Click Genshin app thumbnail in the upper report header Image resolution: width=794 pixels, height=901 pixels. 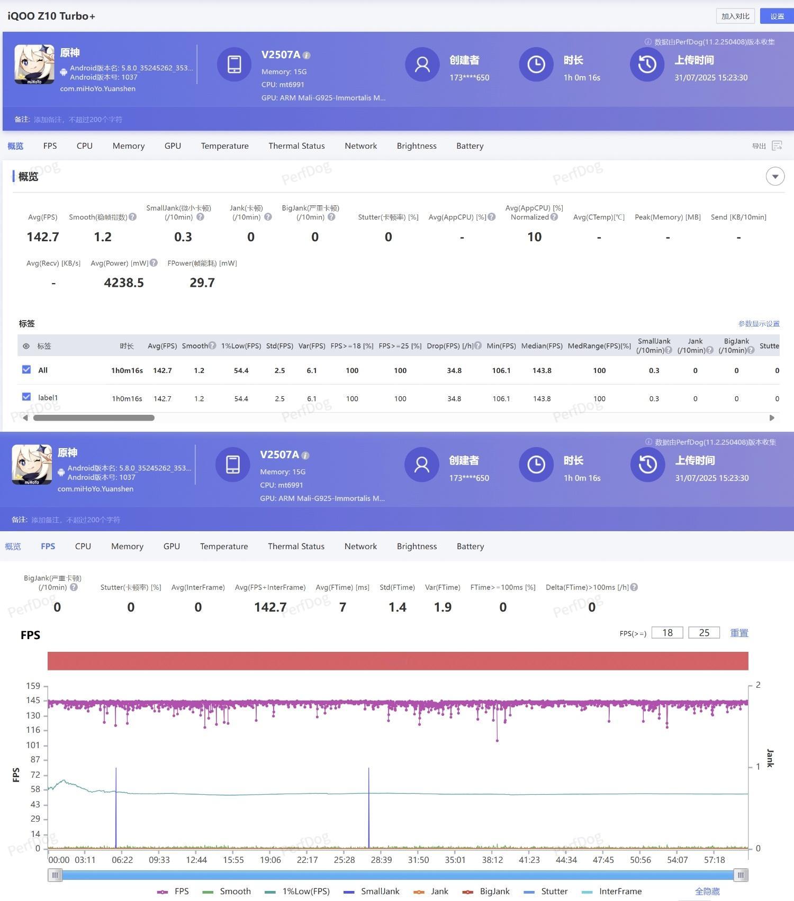tap(34, 65)
